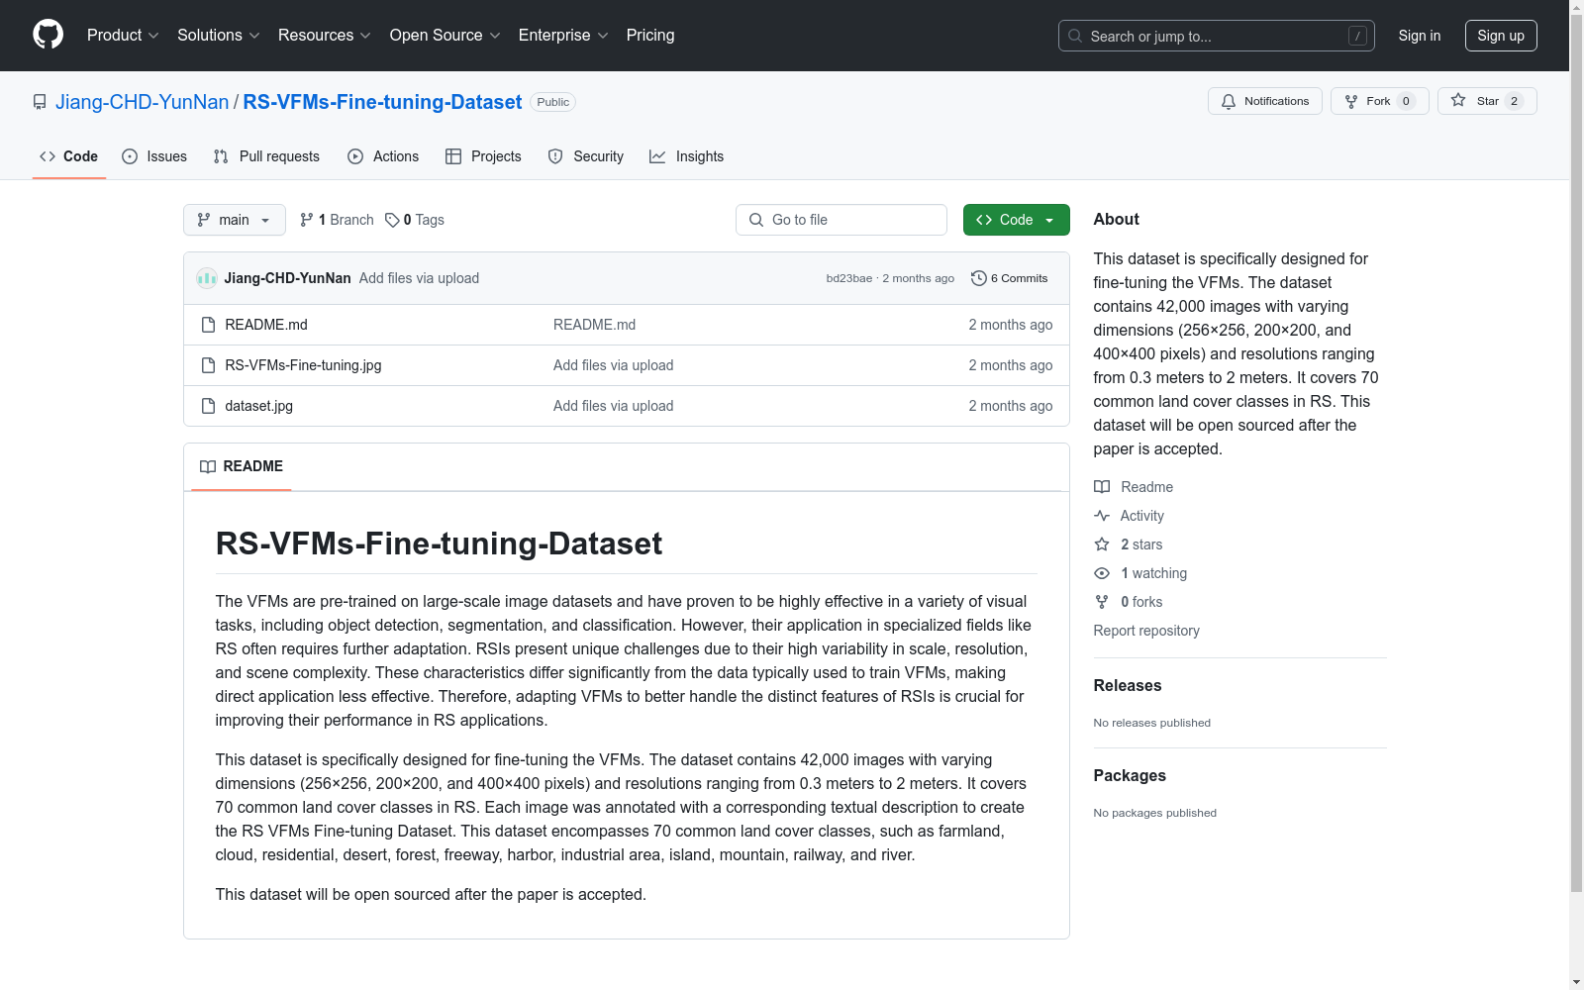Viewport: 1584px width, 990px height.
Task: Expand the main branch selector
Action: (235, 220)
